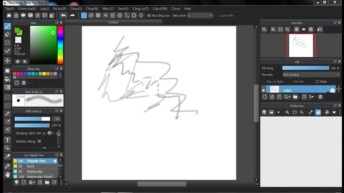The width and height of the screenshot is (344, 193).
Task: Click the Undo arrow in toolbar
Action: (x=63, y=15)
